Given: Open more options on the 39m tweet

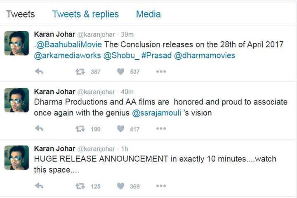Looking at the screenshot, I should [160, 72].
